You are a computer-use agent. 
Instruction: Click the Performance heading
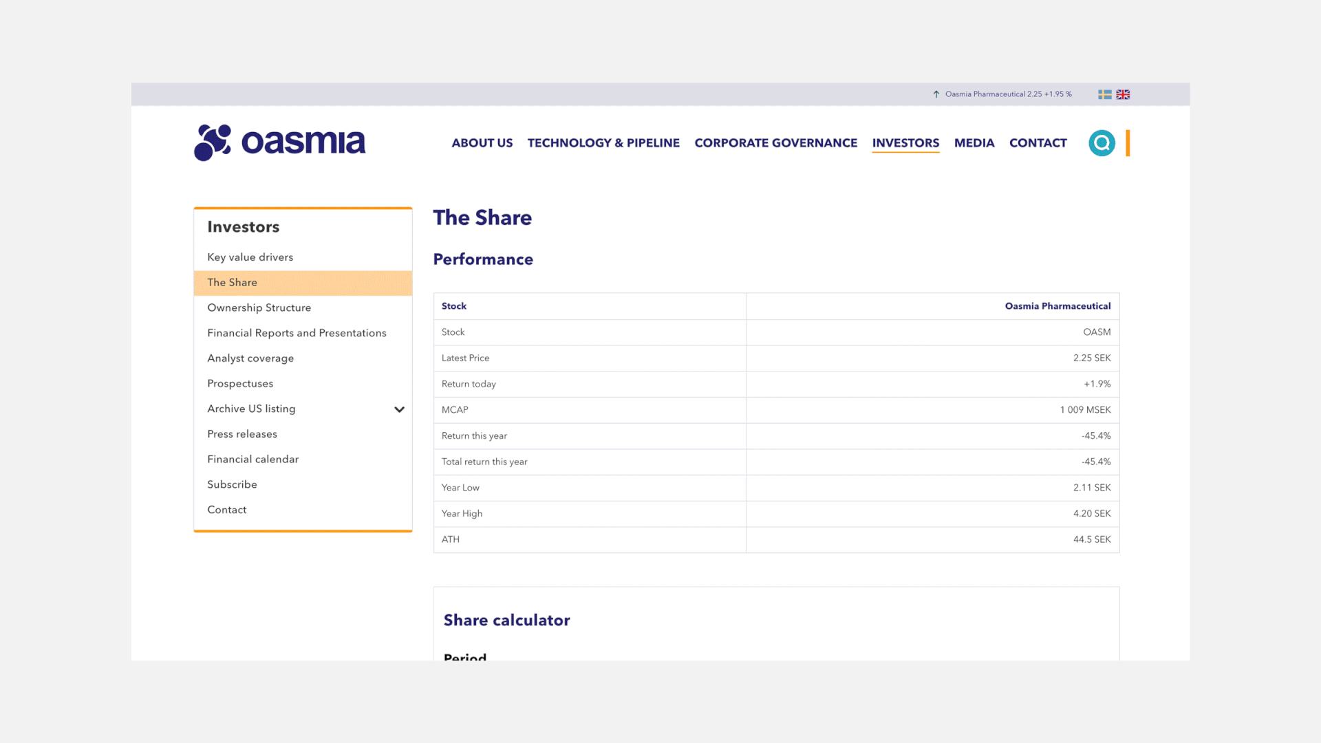coord(483,259)
